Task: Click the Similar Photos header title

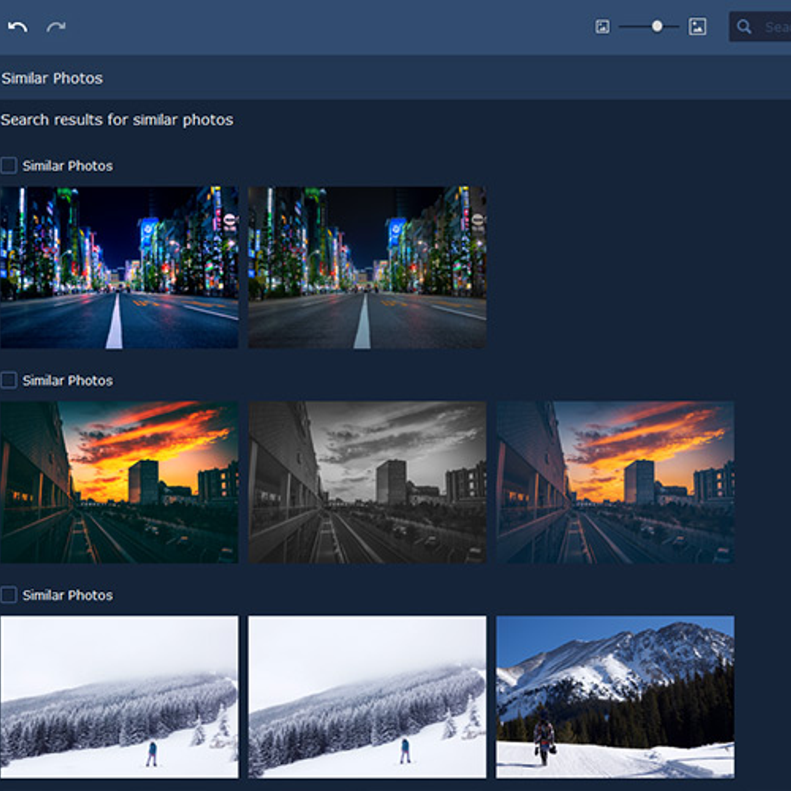Action: [52, 78]
